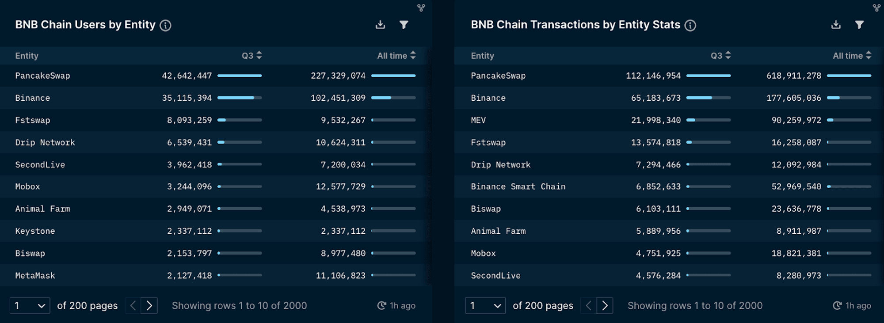Click PancakeSwap all time transactions 618,911,278
This screenshot has width=884, height=323.
(794, 76)
